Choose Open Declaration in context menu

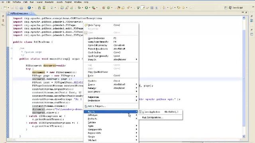(111, 38)
